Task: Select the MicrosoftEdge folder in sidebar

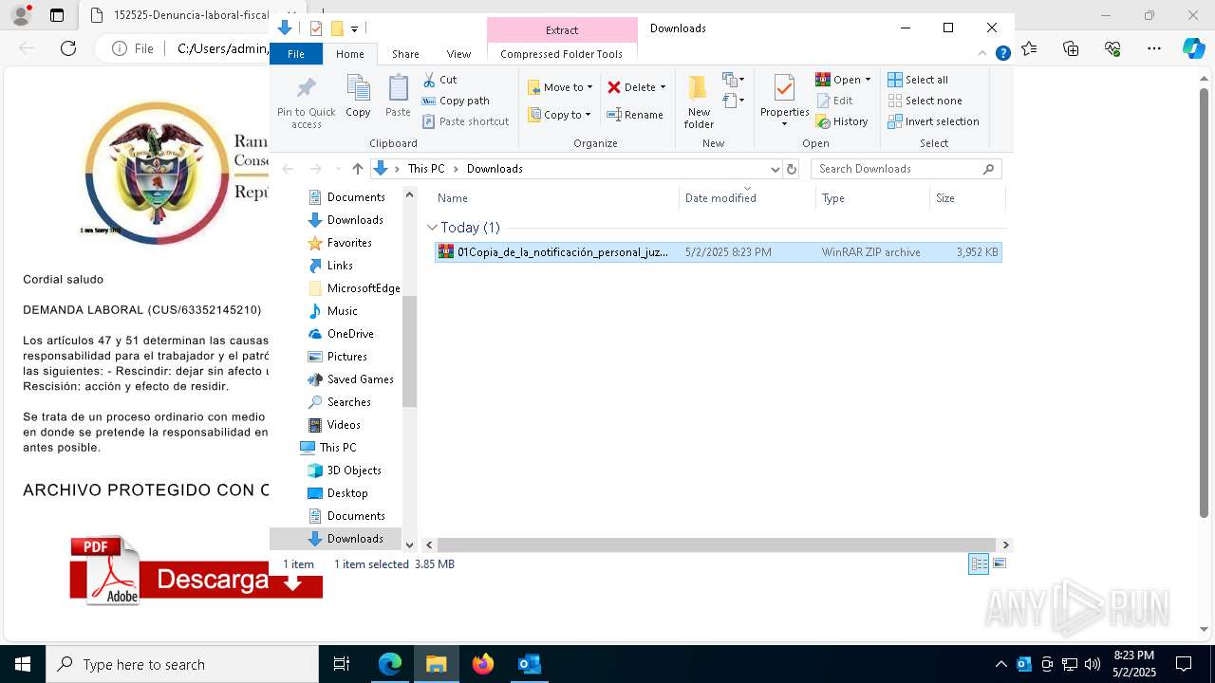Action: coord(353,288)
